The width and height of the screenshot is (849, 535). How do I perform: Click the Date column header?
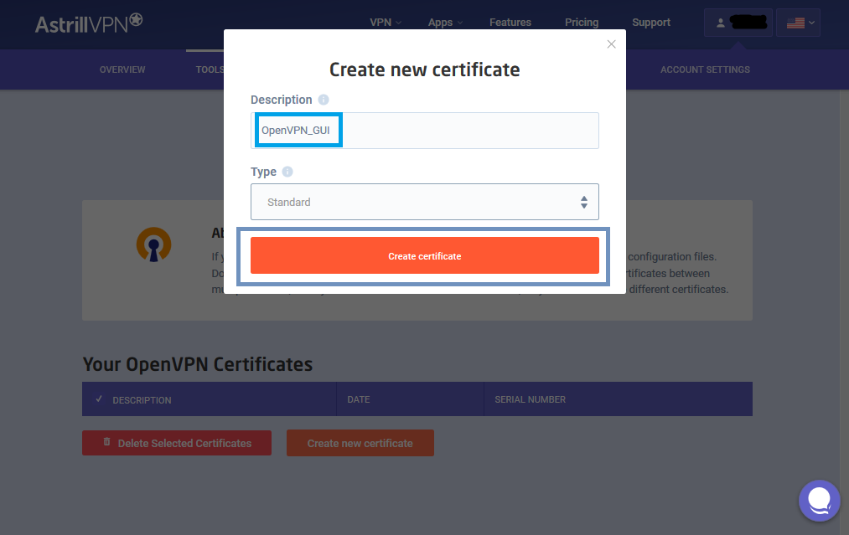click(x=359, y=399)
